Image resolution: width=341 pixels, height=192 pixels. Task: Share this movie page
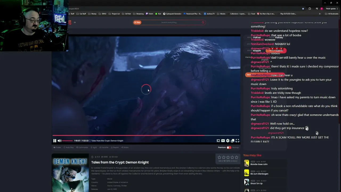tap(125, 147)
